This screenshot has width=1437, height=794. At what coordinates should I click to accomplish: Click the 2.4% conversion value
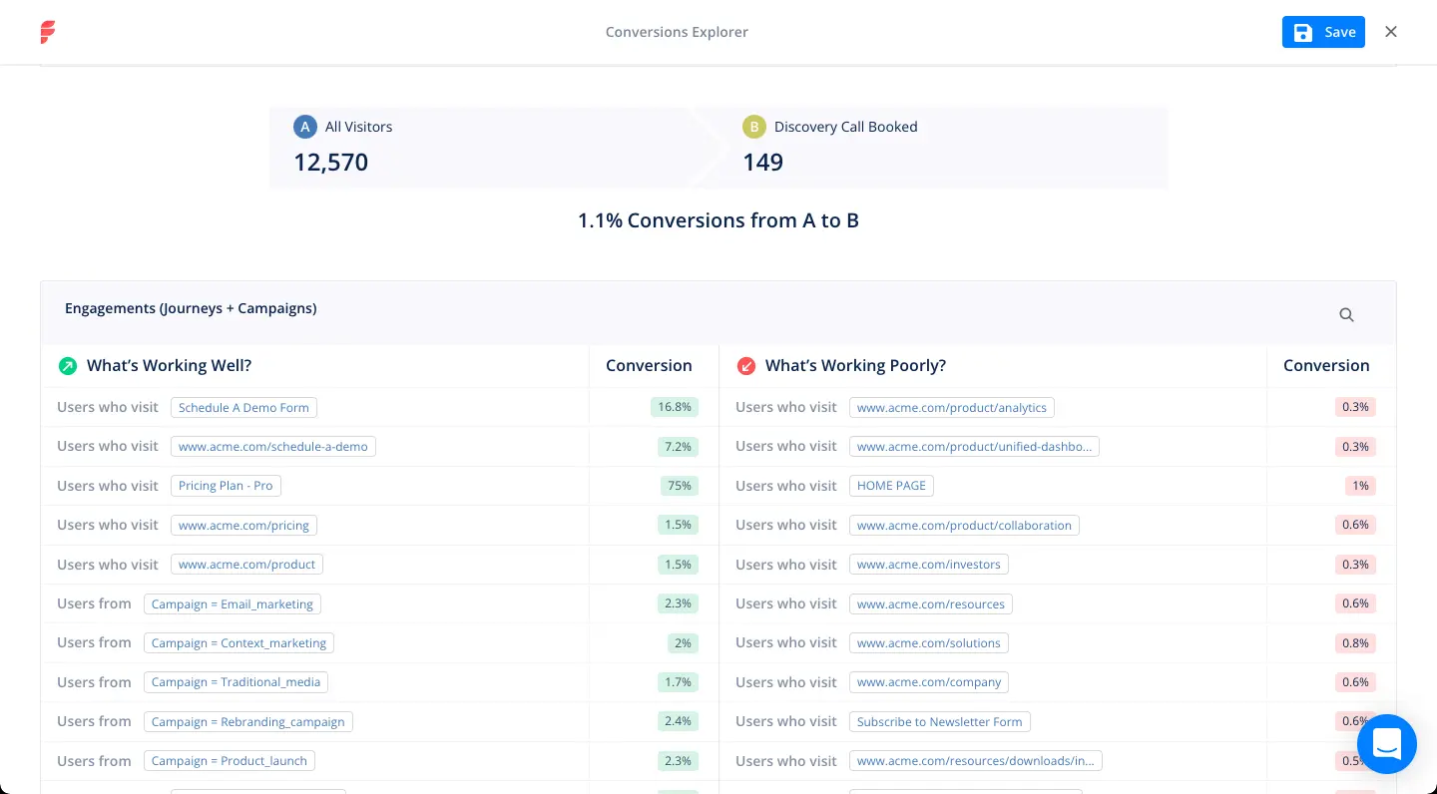point(678,721)
